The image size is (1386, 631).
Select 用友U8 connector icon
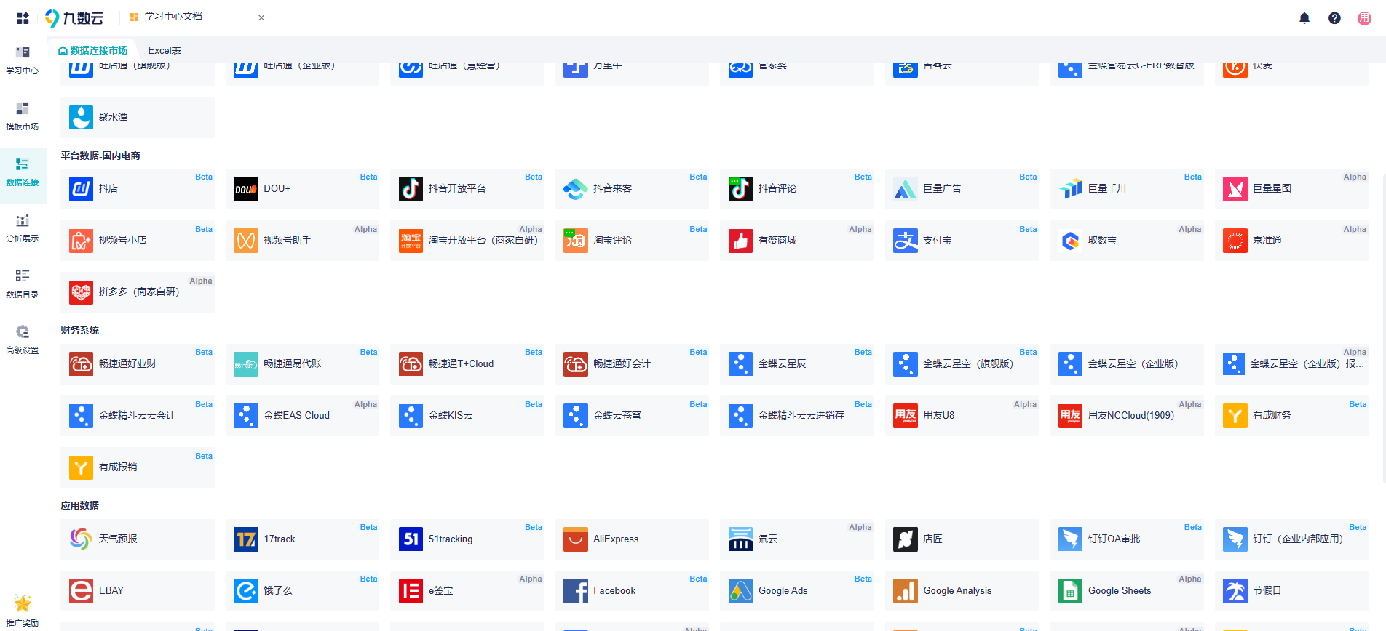click(906, 415)
